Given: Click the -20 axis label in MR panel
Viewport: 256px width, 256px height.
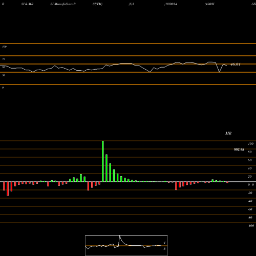Looking at the screenshot, I should (250, 193).
